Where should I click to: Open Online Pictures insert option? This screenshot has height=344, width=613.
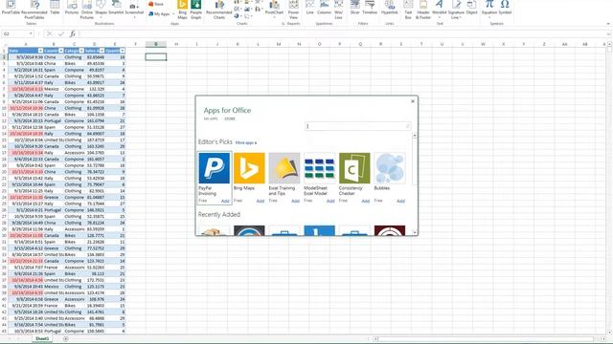click(87, 10)
